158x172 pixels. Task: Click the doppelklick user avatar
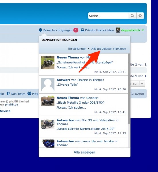[118, 30]
